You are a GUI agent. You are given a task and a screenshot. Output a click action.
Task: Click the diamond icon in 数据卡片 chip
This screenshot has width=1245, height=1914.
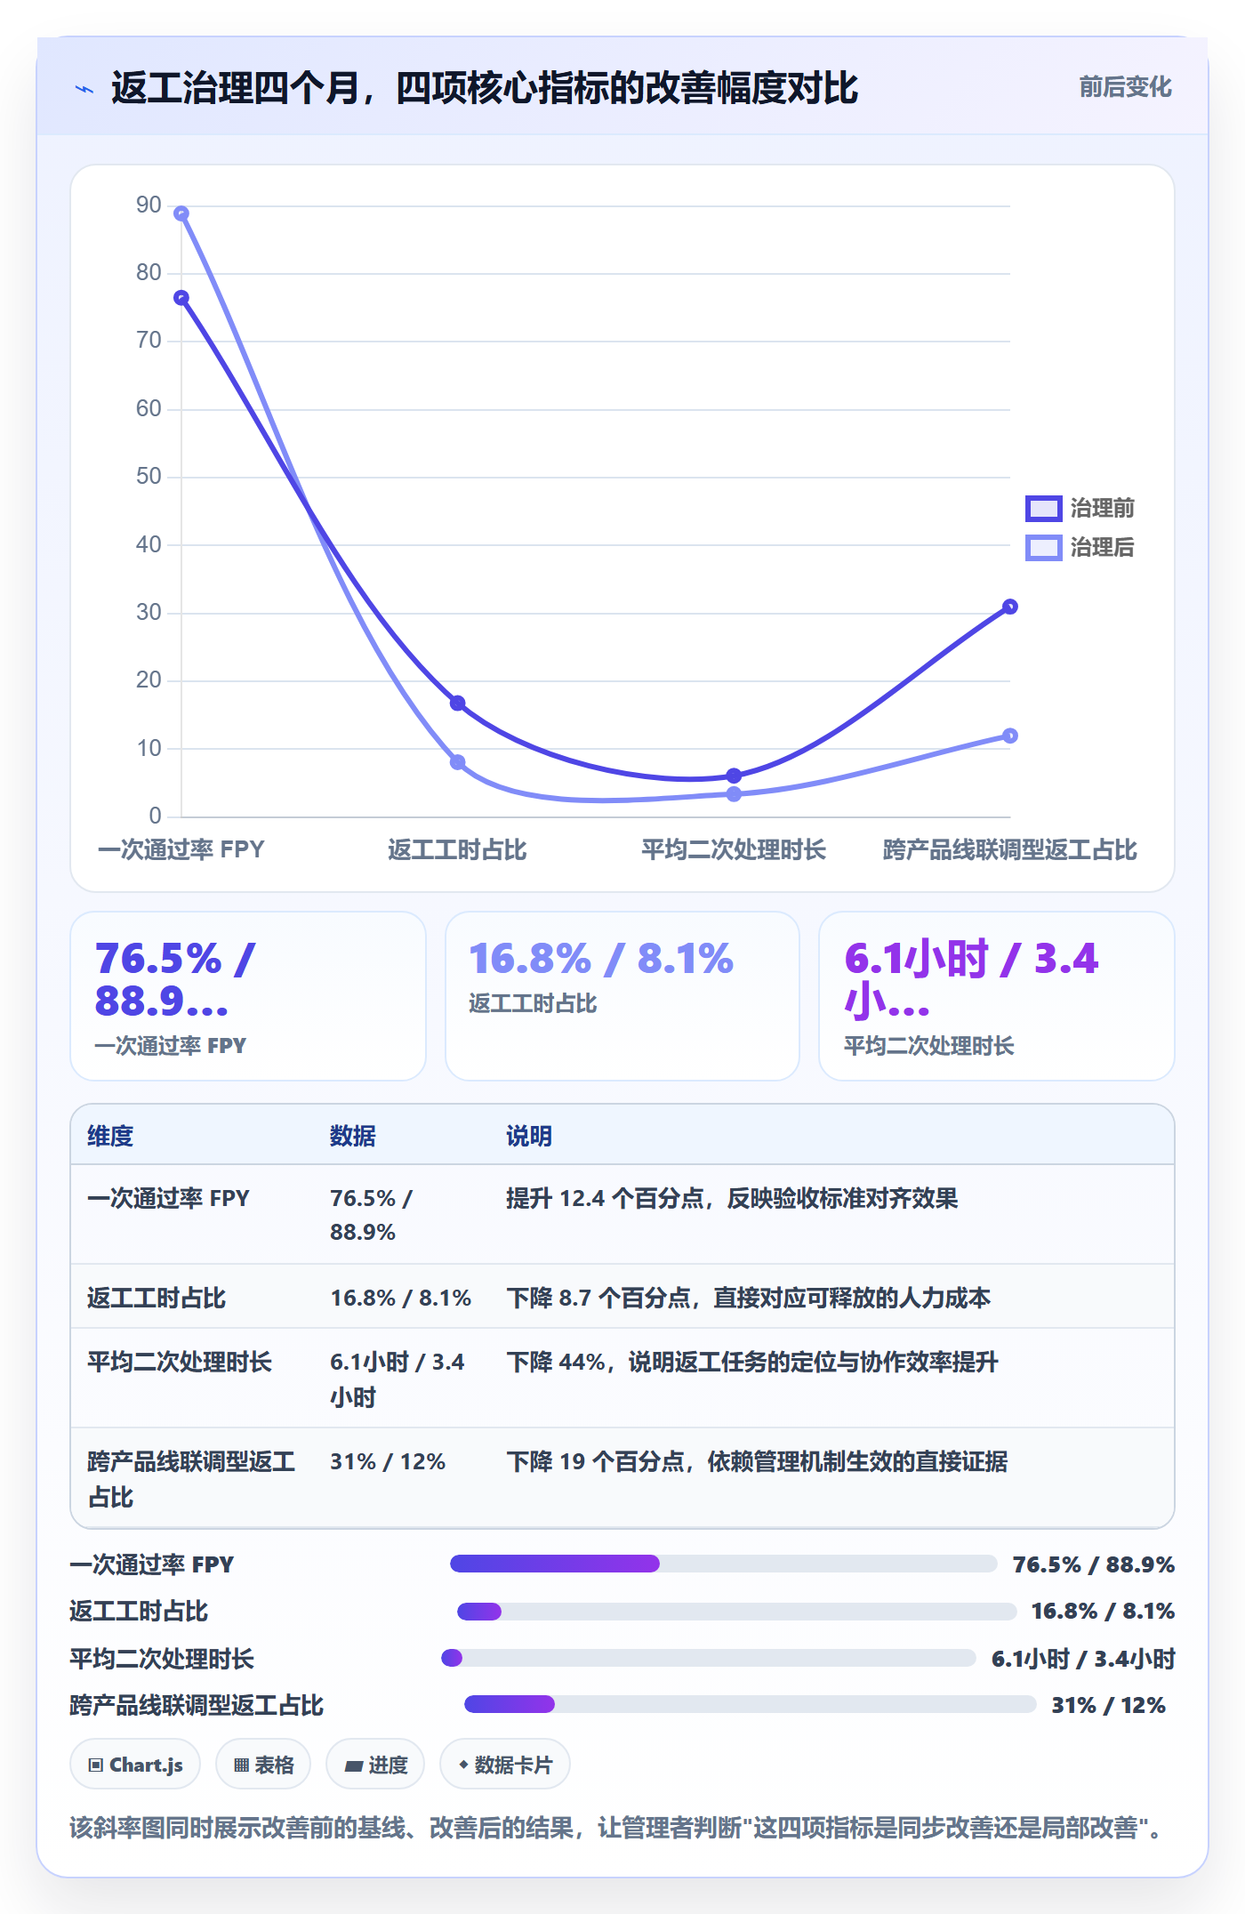(463, 1764)
